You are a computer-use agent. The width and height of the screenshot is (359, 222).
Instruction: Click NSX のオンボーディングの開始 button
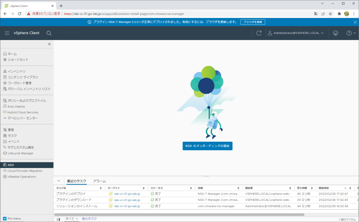pos(207,146)
